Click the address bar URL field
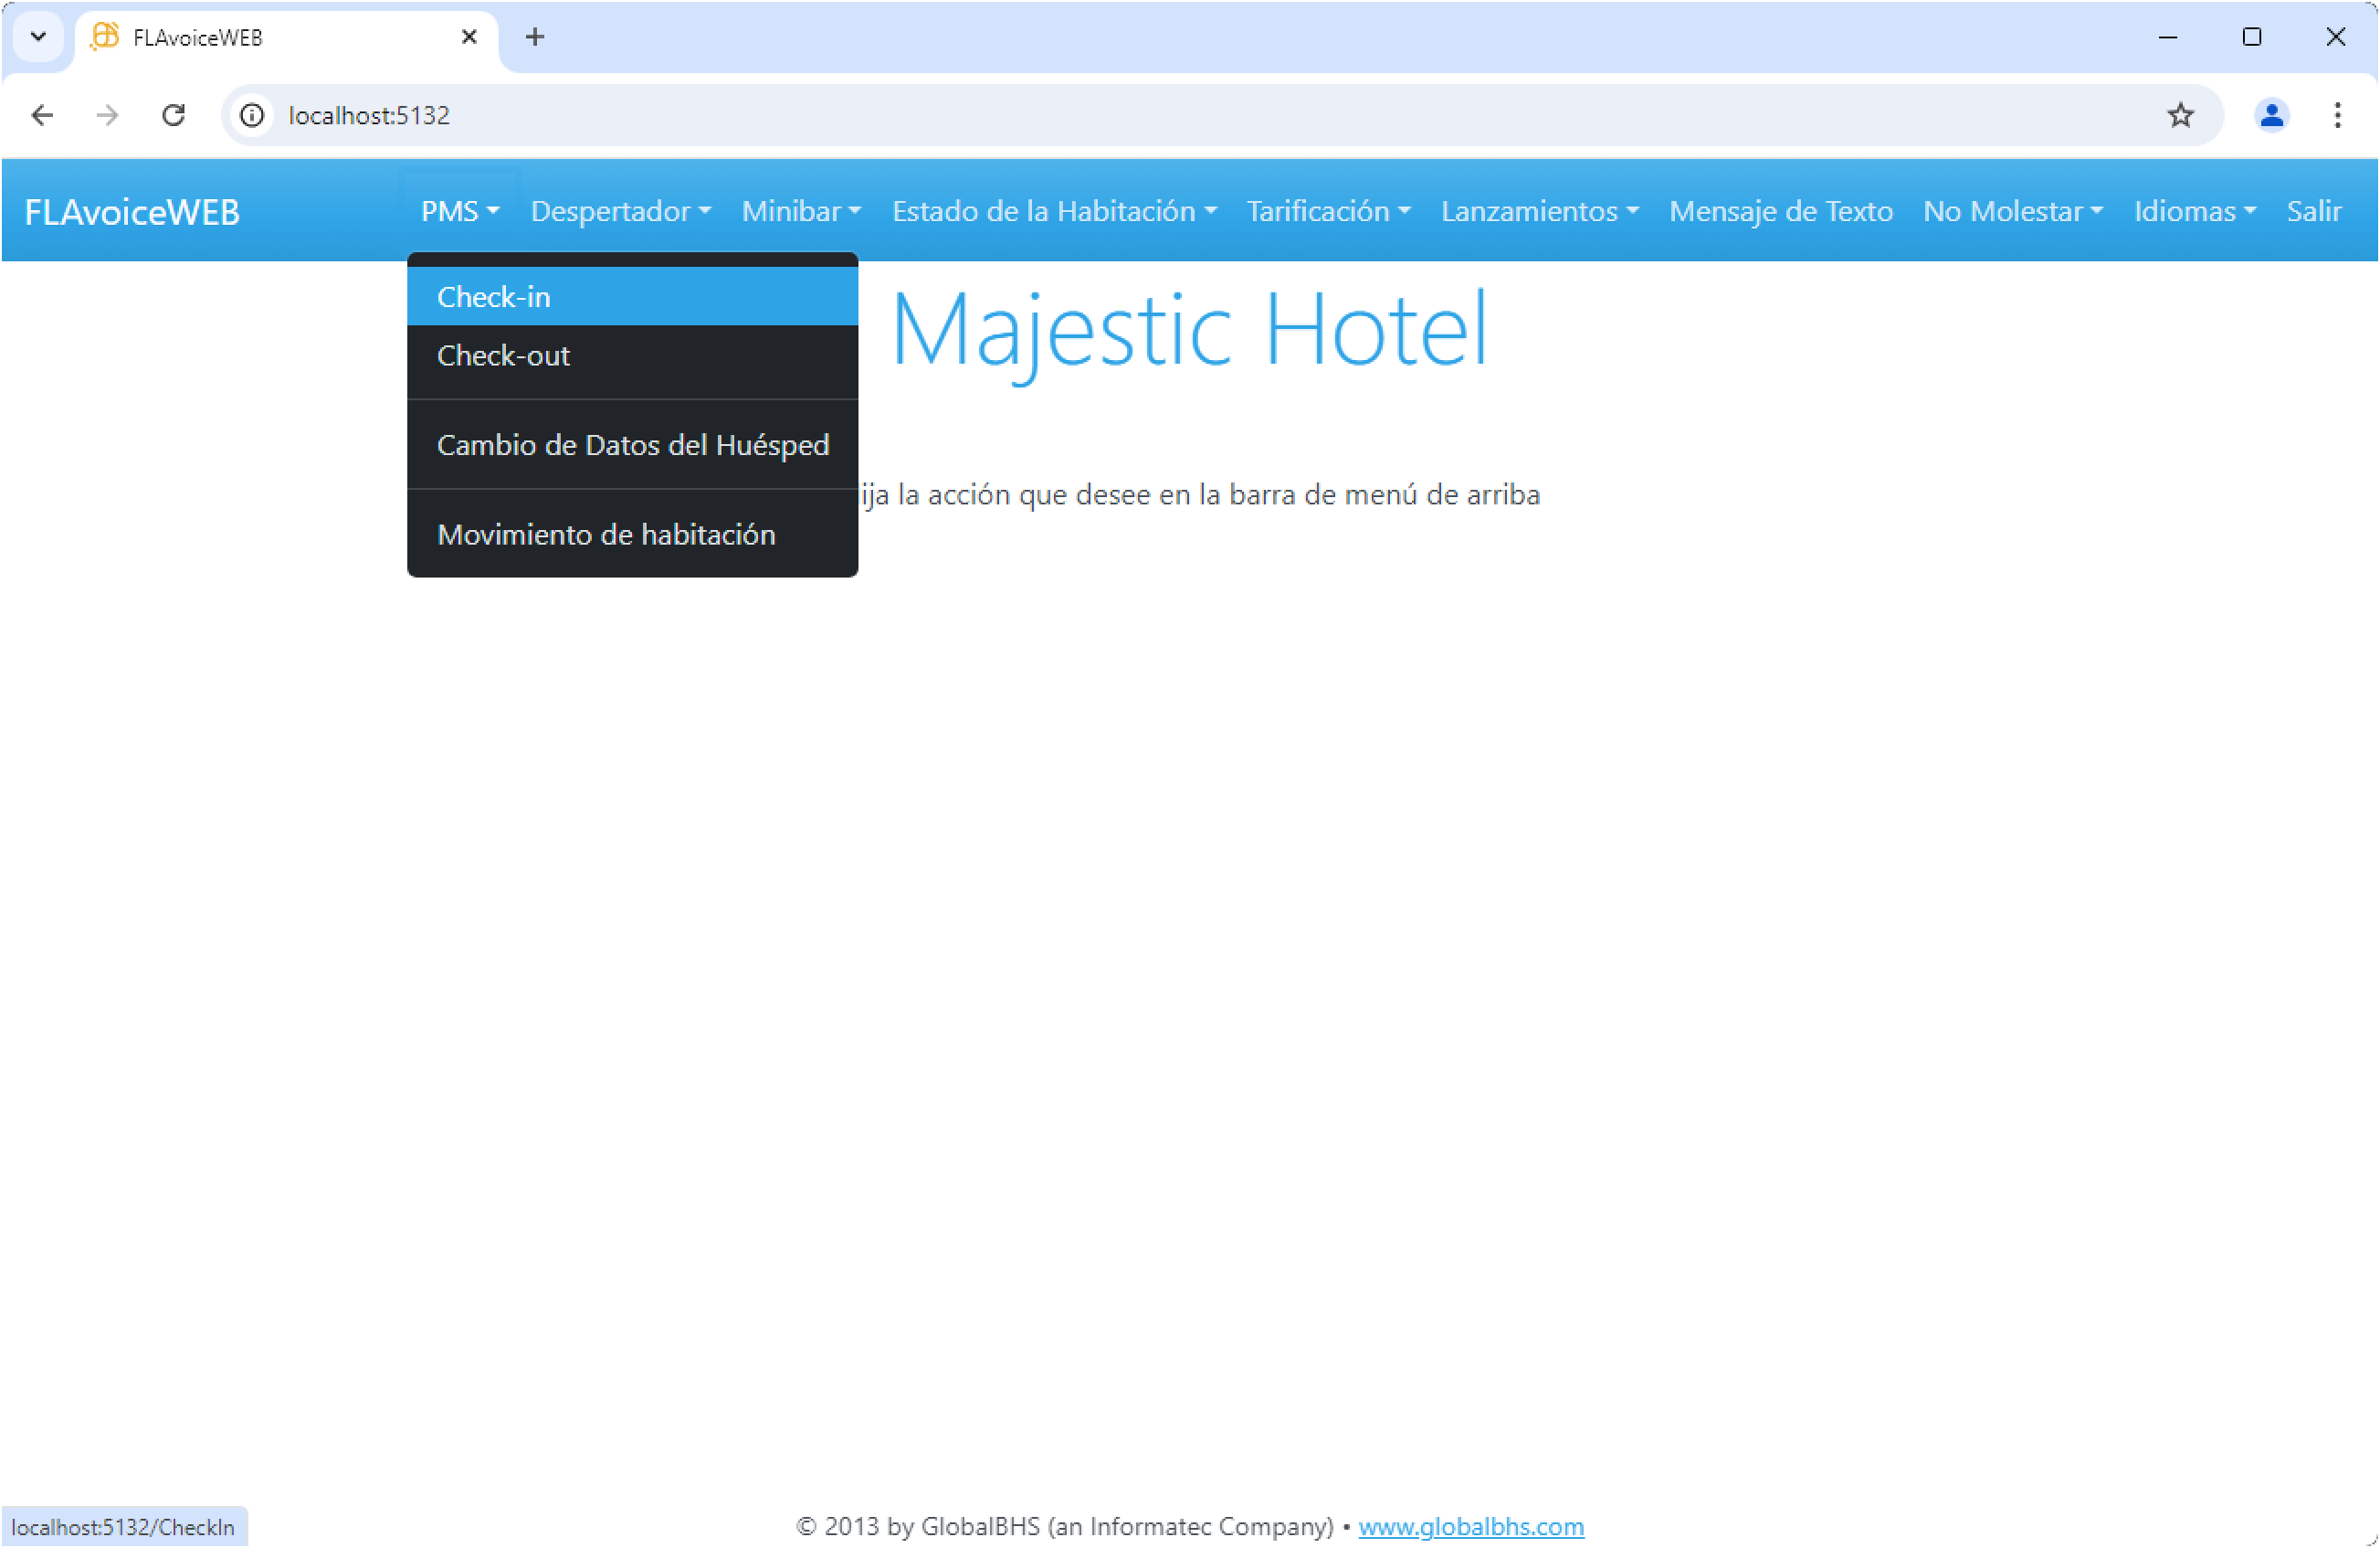2380x1548 pixels. click(1200, 115)
